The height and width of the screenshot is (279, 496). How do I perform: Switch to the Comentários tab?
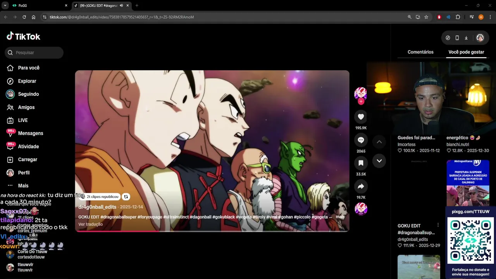pyautogui.click(x=420, y=52)
